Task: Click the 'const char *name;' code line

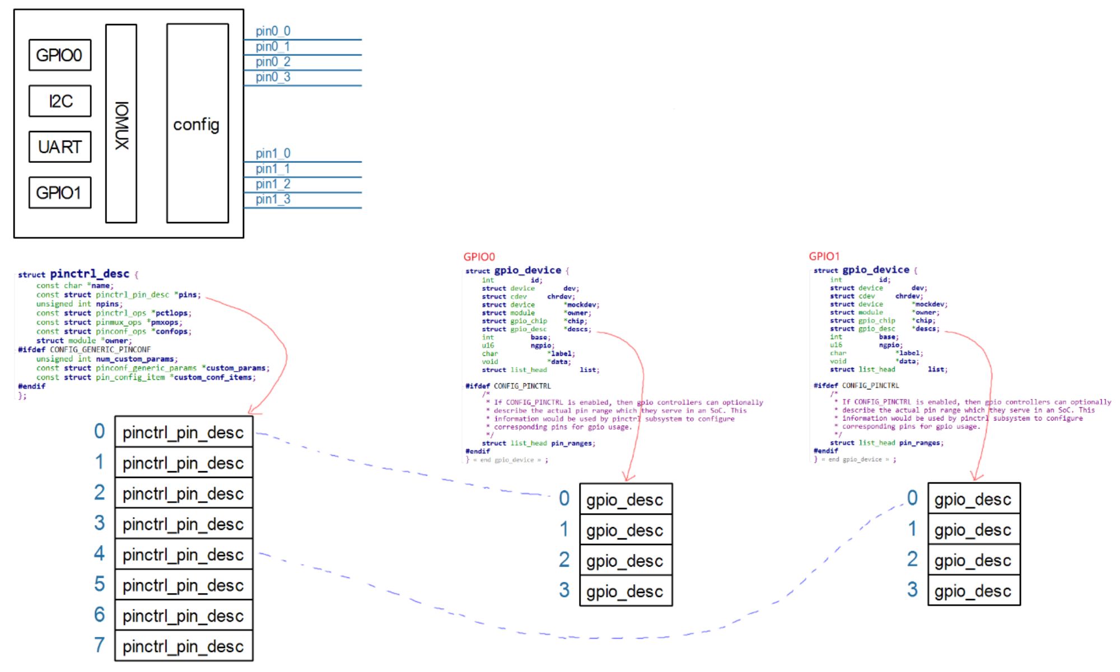Action: click(x=74, y=285)
